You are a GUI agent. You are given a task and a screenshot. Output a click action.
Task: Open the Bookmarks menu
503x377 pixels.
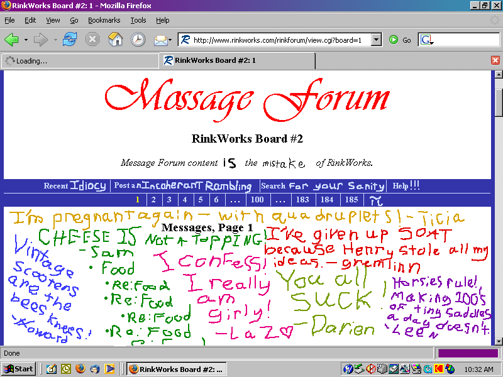pyautogui.click(x=104, y=20)
